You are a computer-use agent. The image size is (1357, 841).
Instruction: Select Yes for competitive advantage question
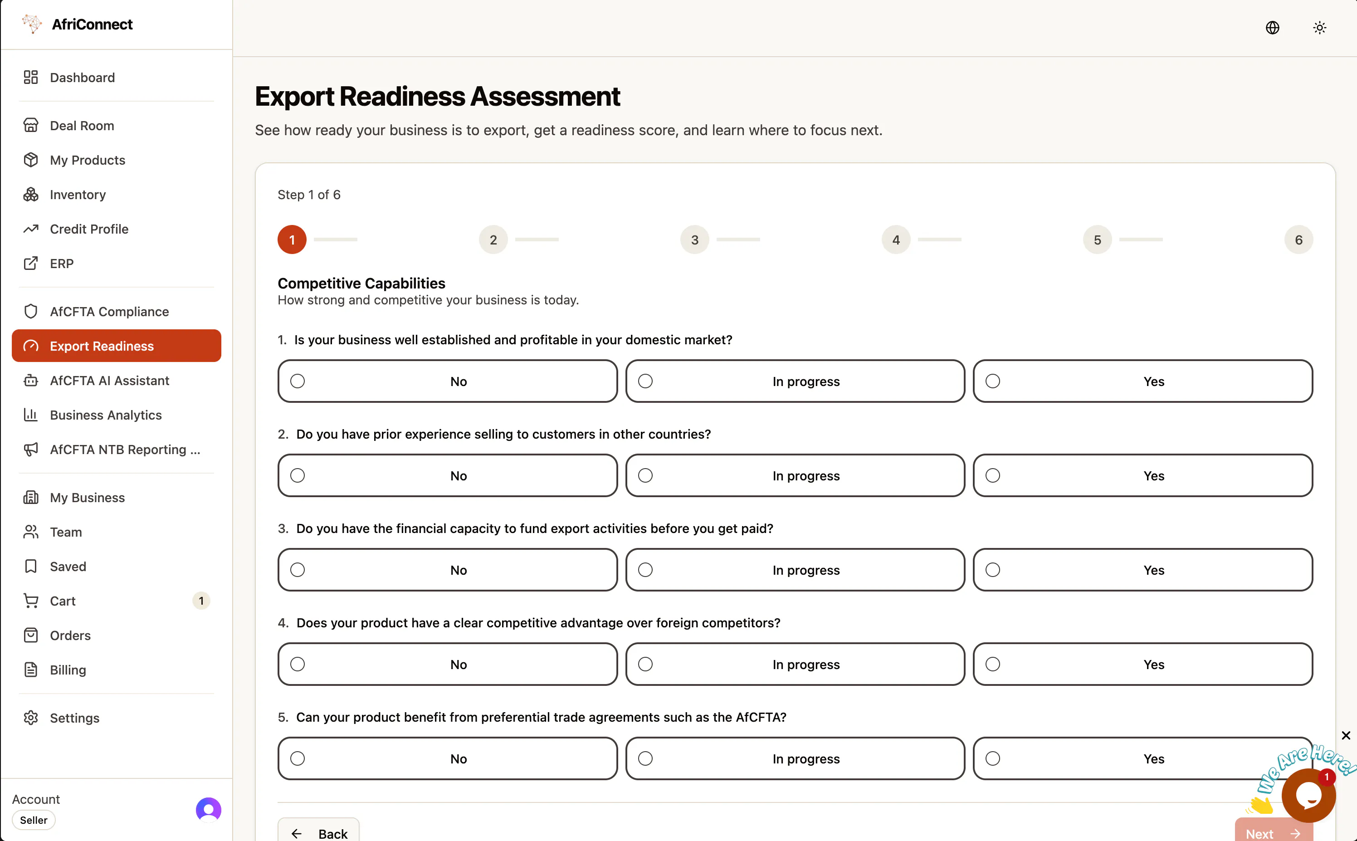(x=1142, y=664)
